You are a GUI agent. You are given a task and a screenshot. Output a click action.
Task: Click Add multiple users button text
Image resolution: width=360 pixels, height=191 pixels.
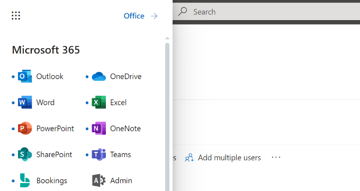tap(229, 158)
